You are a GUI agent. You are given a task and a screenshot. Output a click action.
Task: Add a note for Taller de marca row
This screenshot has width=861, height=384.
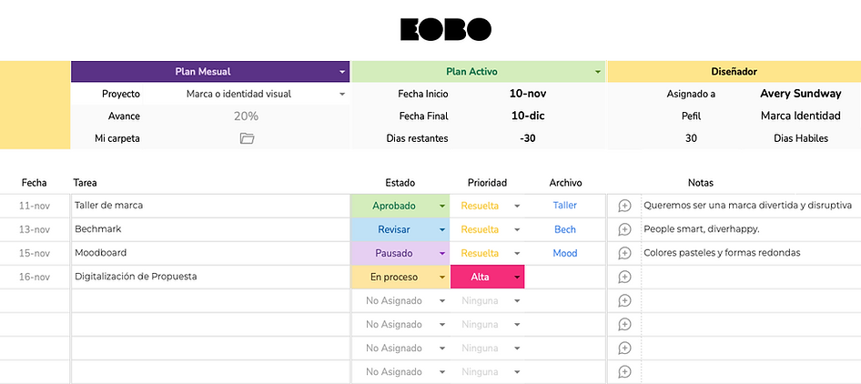point(624,206)
